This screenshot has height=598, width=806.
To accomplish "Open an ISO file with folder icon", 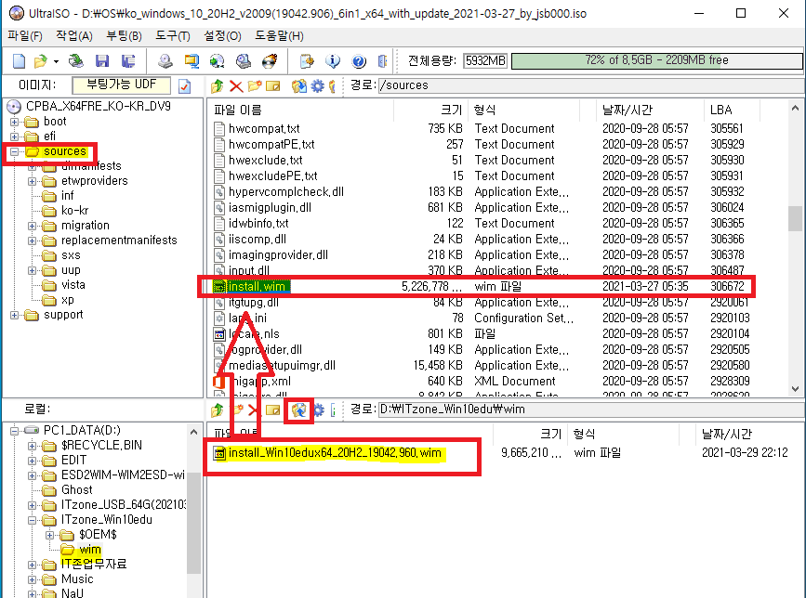I will [x=40, y=61].
